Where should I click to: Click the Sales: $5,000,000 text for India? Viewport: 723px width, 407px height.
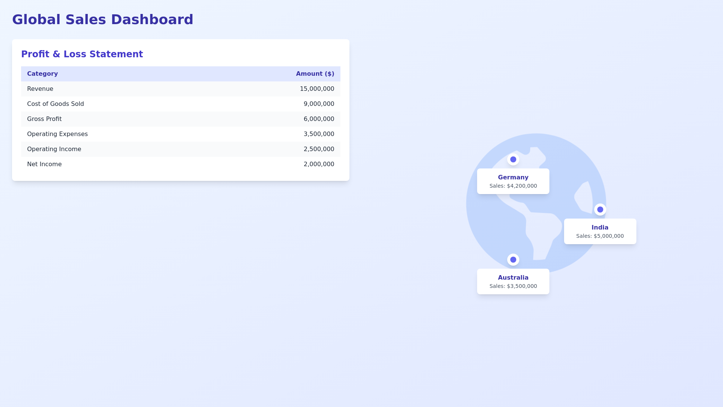pos(600,236)
